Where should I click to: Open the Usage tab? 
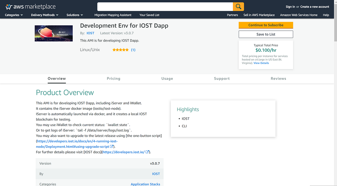(167, 79)
